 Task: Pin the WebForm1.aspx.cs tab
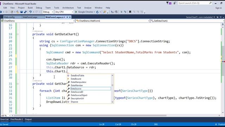67,17
